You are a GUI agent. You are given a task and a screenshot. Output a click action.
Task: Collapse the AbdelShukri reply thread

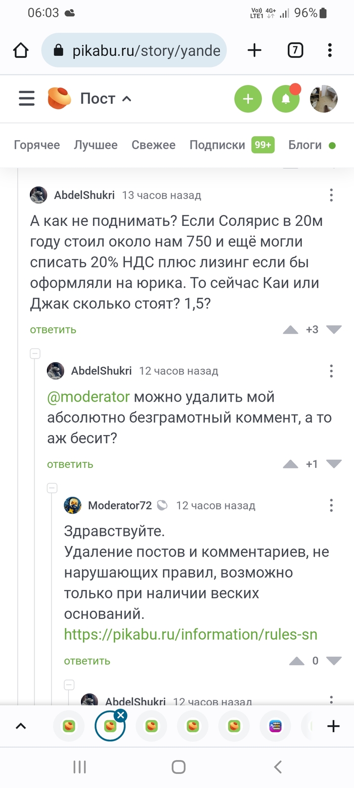(35, 353)
